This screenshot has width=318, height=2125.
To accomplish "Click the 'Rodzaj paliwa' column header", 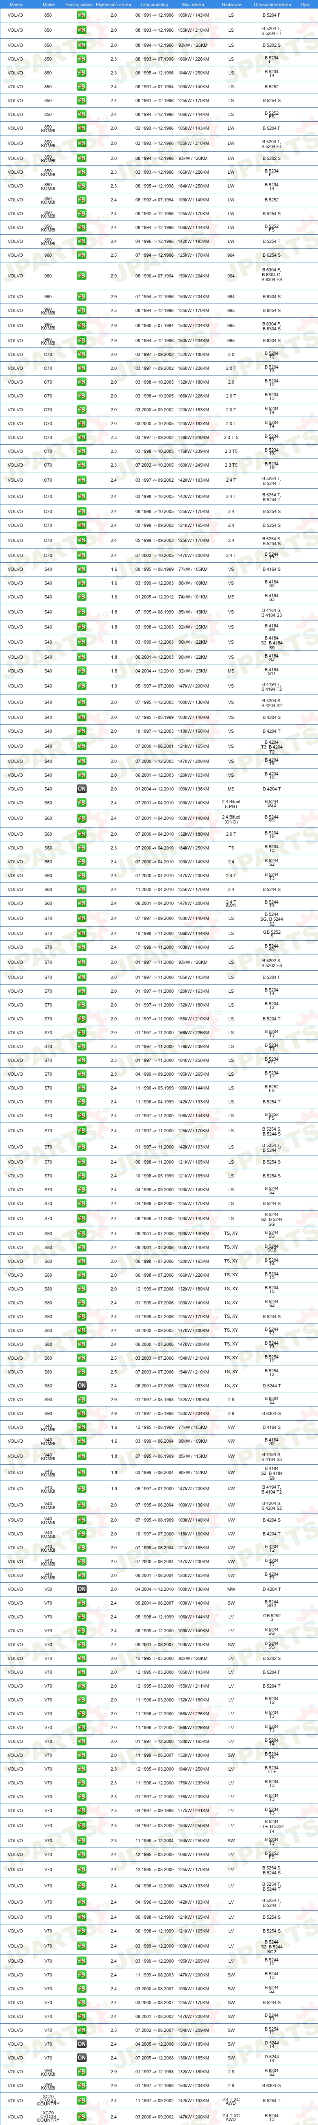I will pos(79,4).
